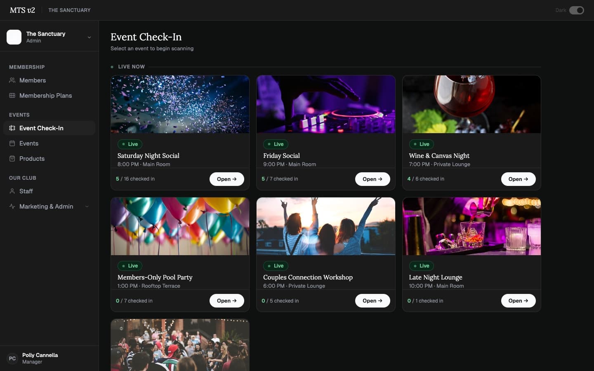Click '1:00 PM · Rooftop Terrace' text
Image resolution: width=594 pixels, height=371 pixels.
tap(149, 286)
